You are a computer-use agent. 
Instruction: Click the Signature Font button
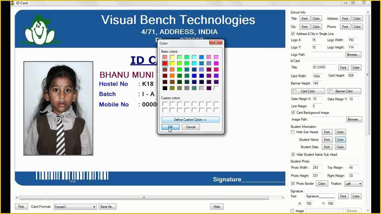(x=343, y=196)
